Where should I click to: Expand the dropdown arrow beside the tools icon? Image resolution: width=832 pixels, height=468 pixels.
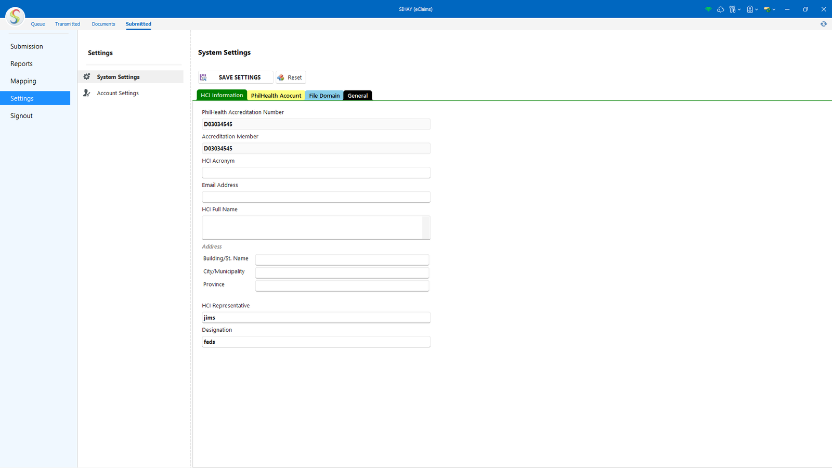click(739, 9)
